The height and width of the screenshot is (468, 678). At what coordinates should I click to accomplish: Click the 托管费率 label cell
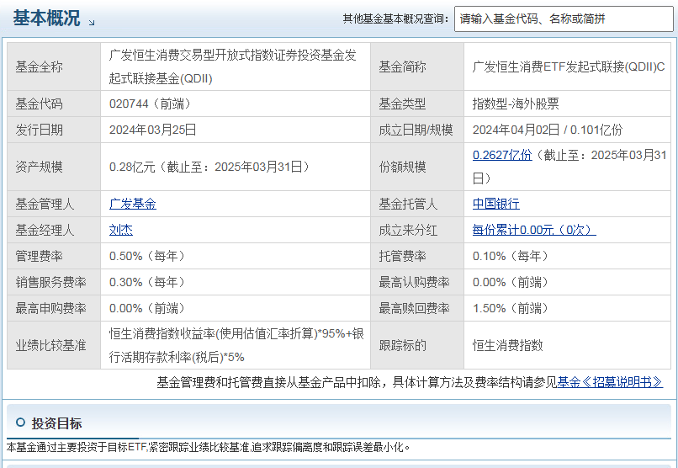[417, 256]
